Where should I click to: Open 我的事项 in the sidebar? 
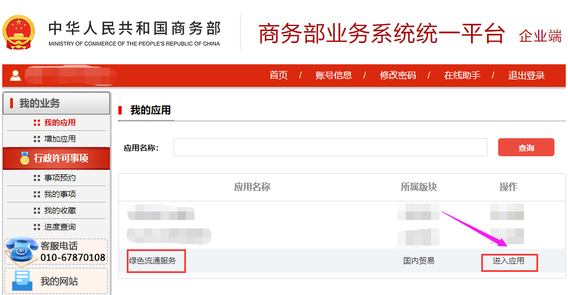point(60,194)
